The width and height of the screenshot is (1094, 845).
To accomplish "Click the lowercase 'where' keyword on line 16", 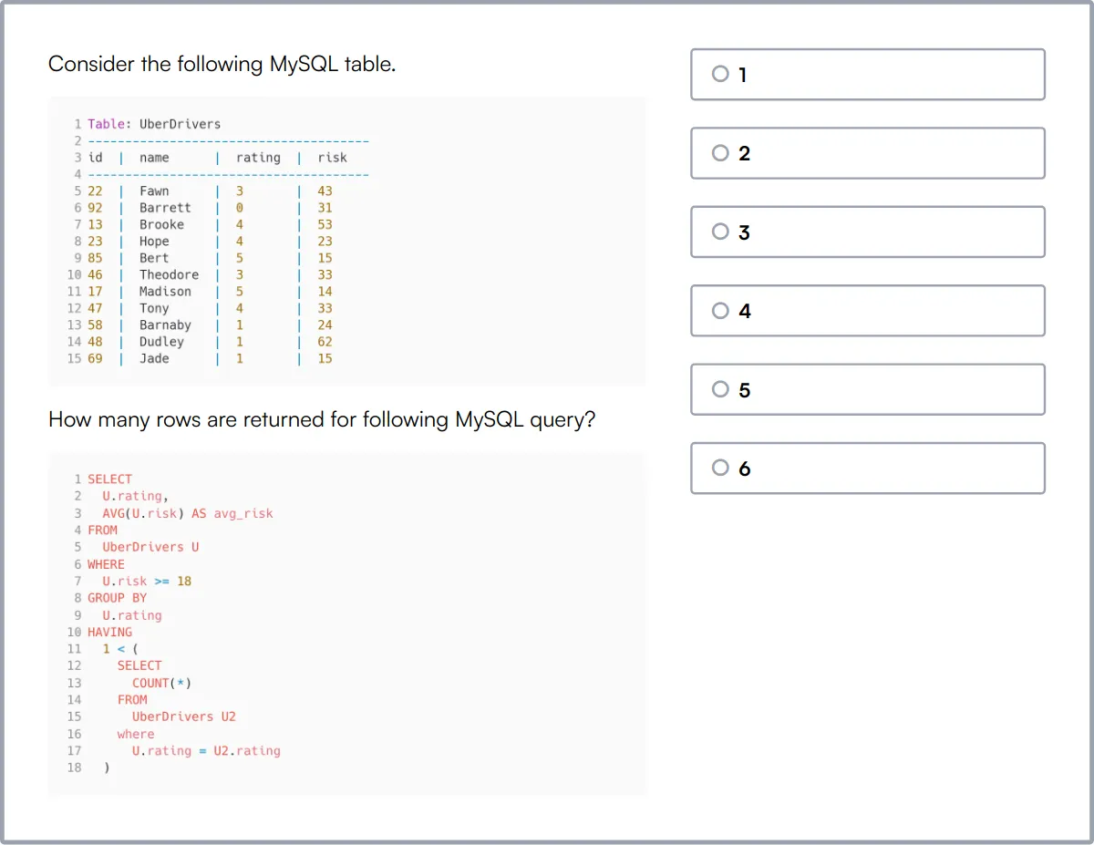I will tap(135, 734).
